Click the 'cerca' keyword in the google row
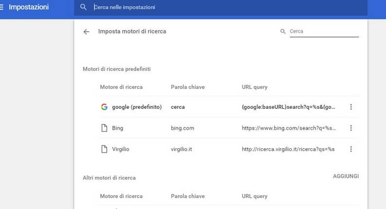Image resolution: width=386 pixels, height=209 pixels. (x=178, y=107)
